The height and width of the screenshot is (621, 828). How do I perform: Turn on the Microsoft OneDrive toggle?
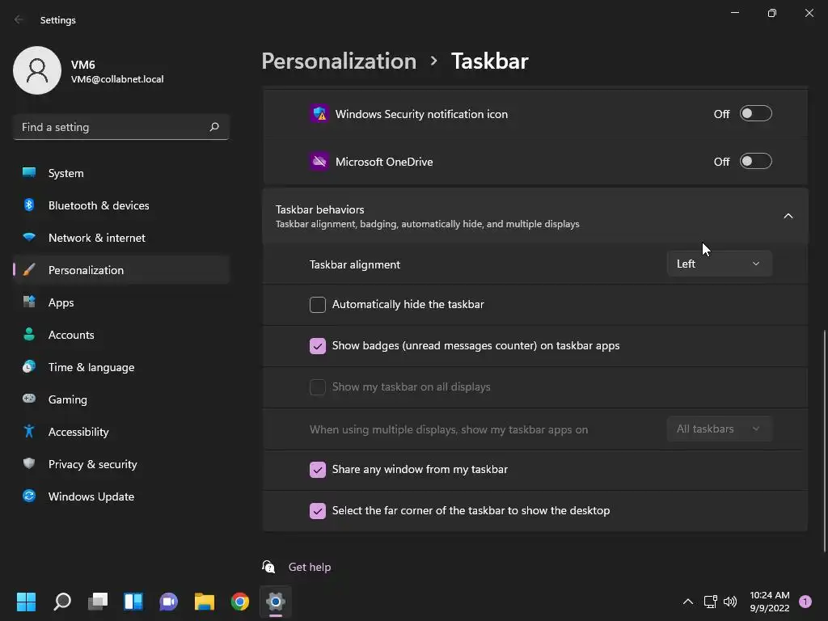[756, 161]
